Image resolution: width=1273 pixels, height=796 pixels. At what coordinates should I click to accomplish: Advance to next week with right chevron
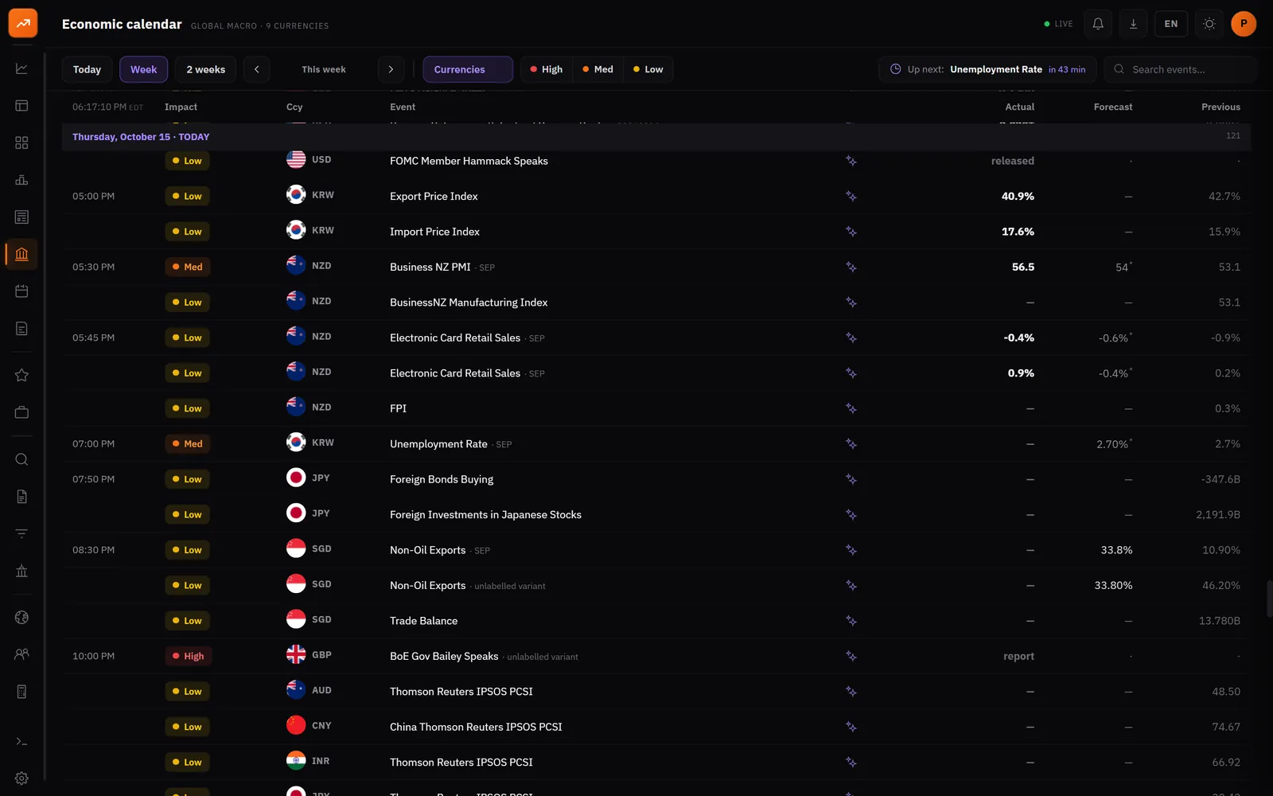(x=391, y=69)
